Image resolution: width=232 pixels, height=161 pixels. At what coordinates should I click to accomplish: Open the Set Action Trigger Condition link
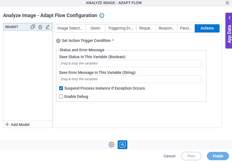point(86,41)
